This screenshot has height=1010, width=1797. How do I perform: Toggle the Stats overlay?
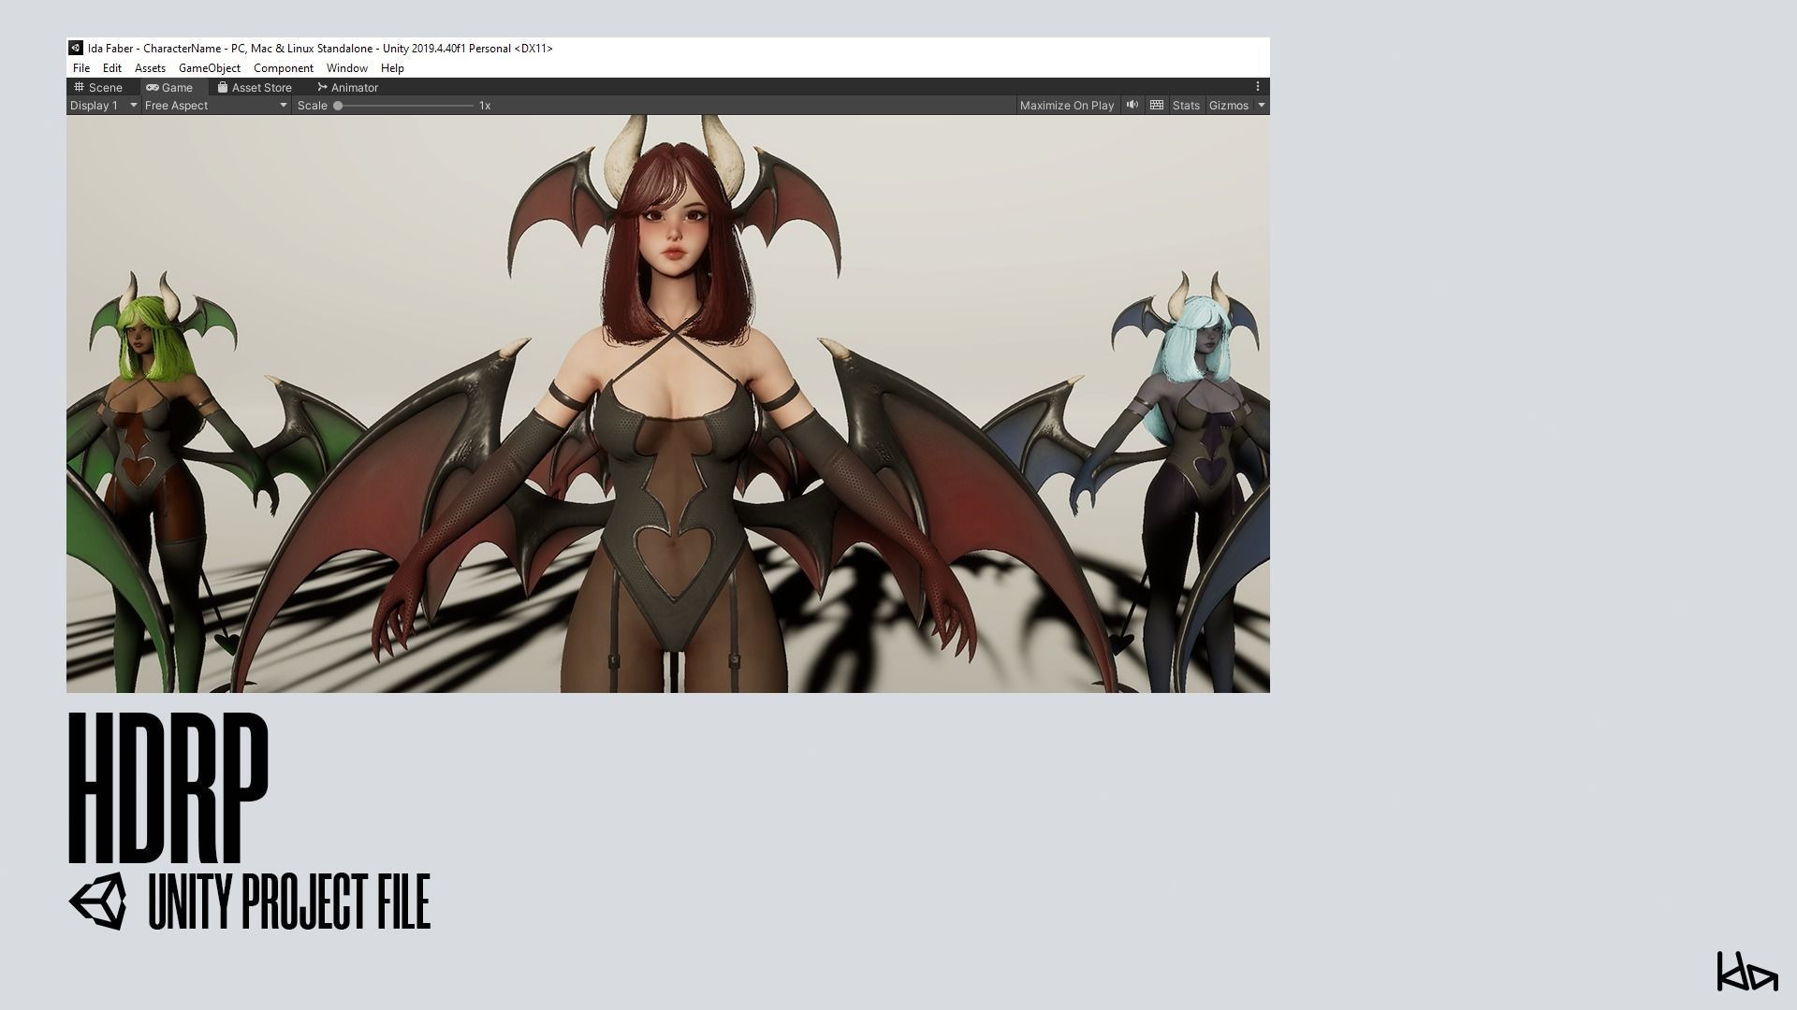click(x=1186, y=106)
